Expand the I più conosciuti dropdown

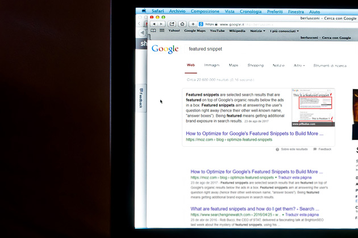click(285, 31)
